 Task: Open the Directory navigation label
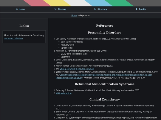[102, 9]
